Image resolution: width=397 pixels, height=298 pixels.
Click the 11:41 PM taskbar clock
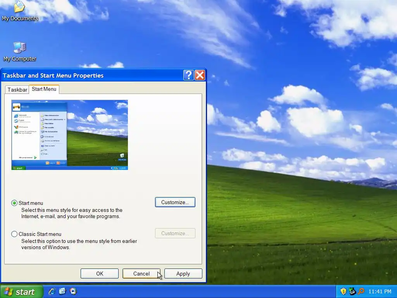380,292
